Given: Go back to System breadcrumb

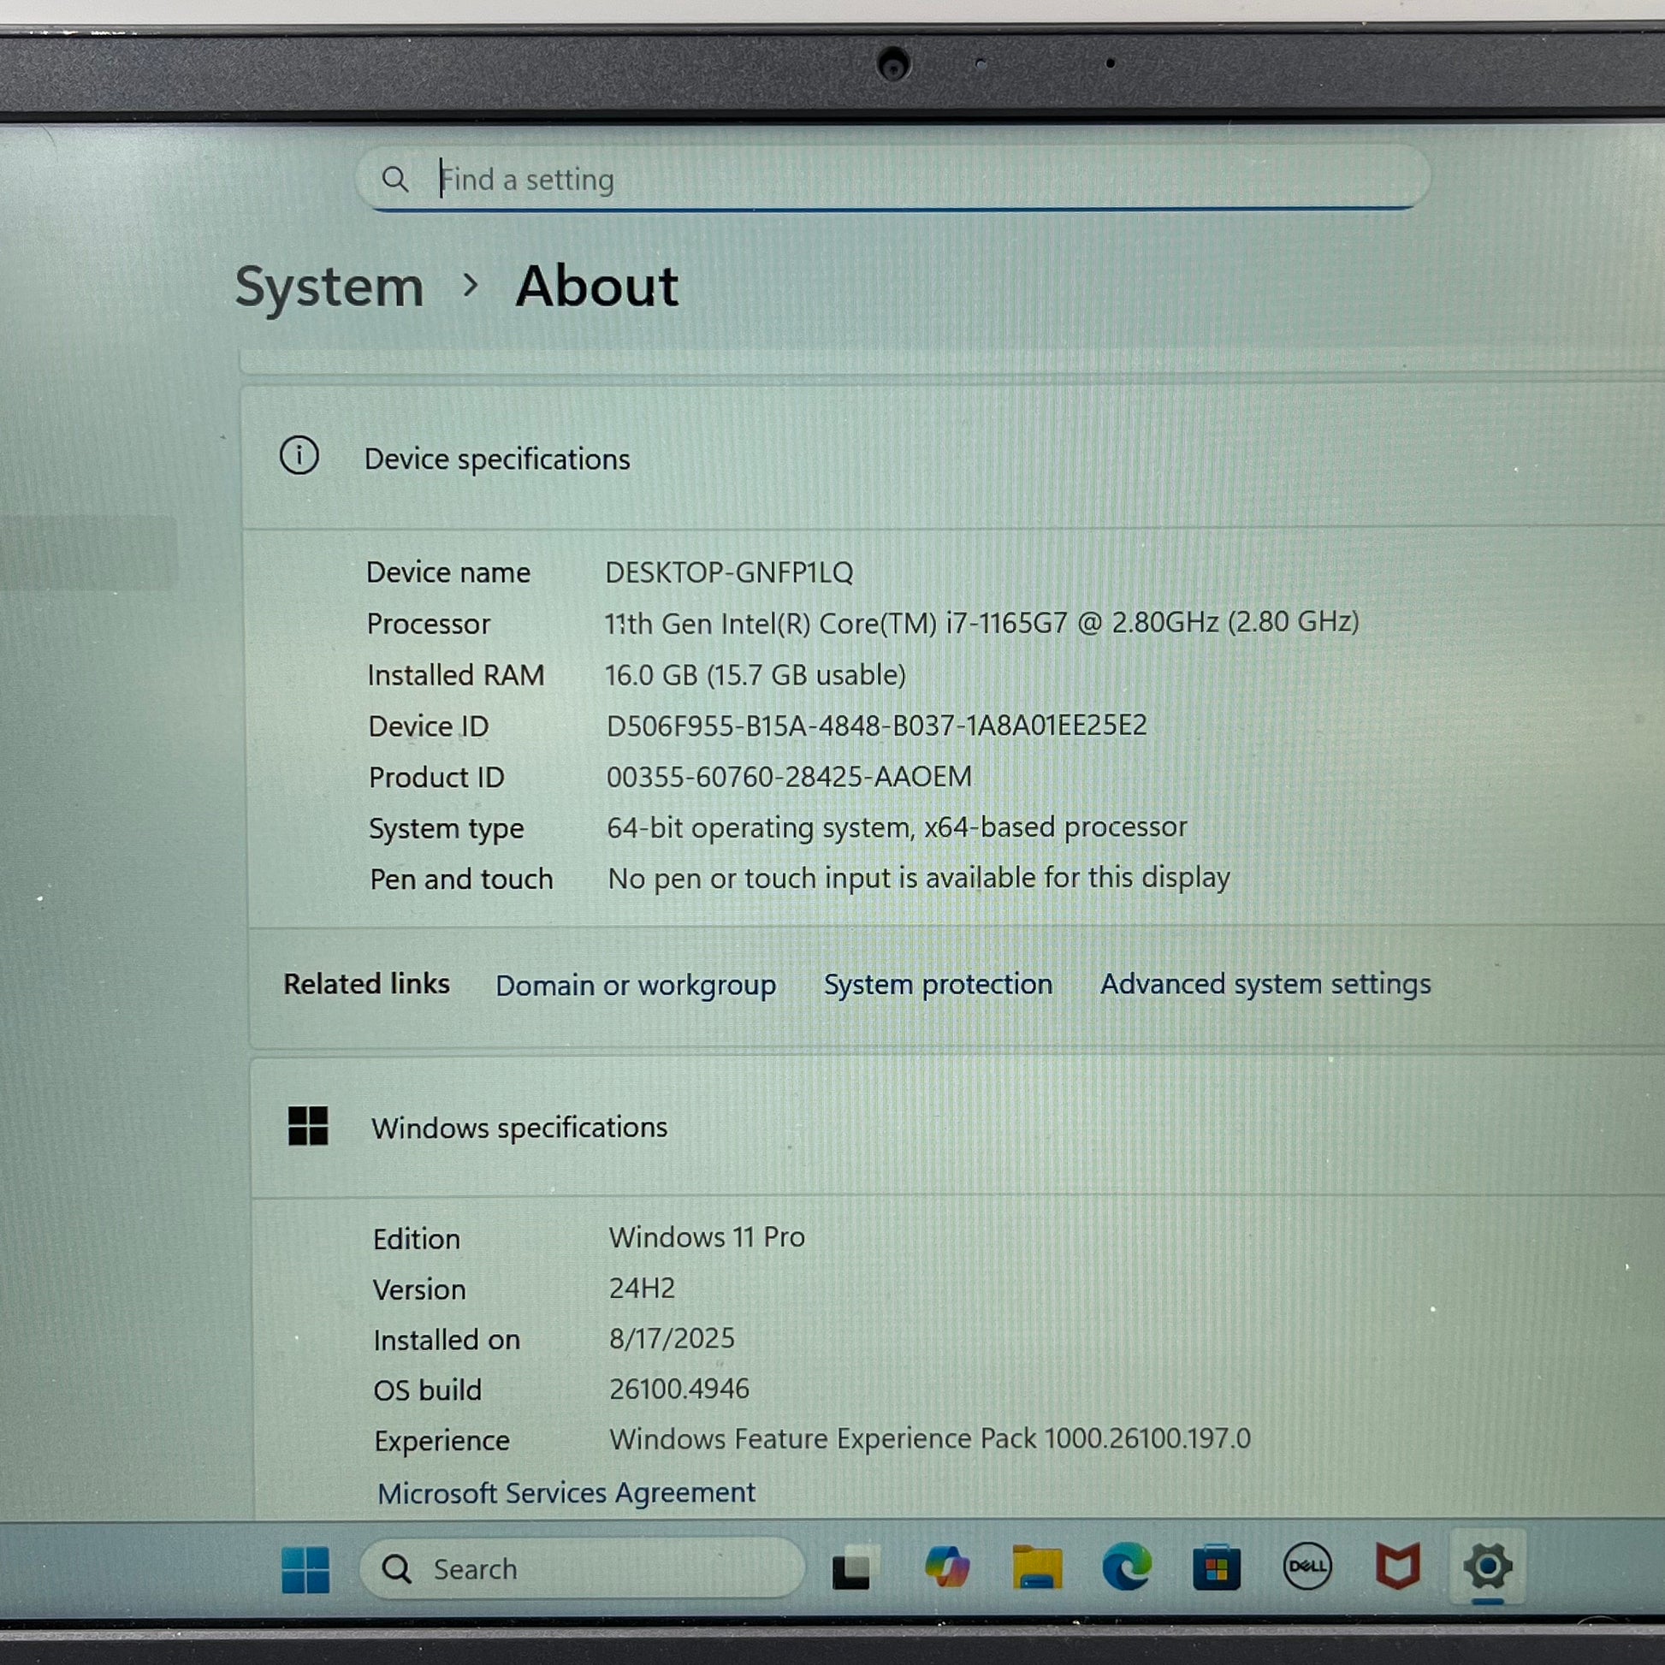Looking at the screenshot, I should point(329,287).
